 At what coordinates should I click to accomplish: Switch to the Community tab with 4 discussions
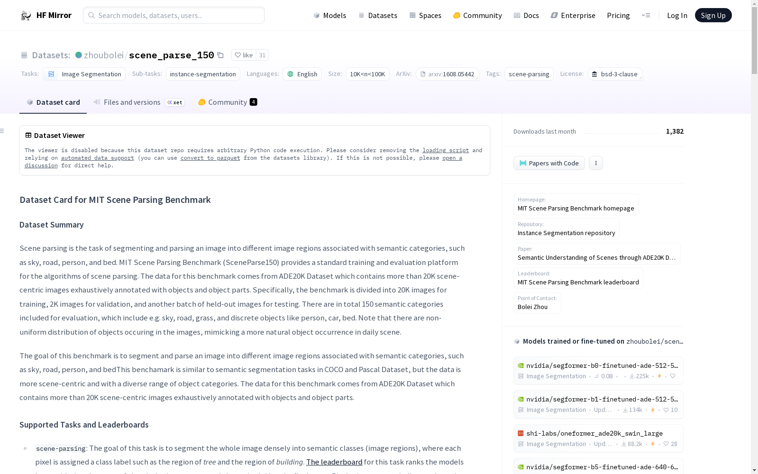(227, 102)
